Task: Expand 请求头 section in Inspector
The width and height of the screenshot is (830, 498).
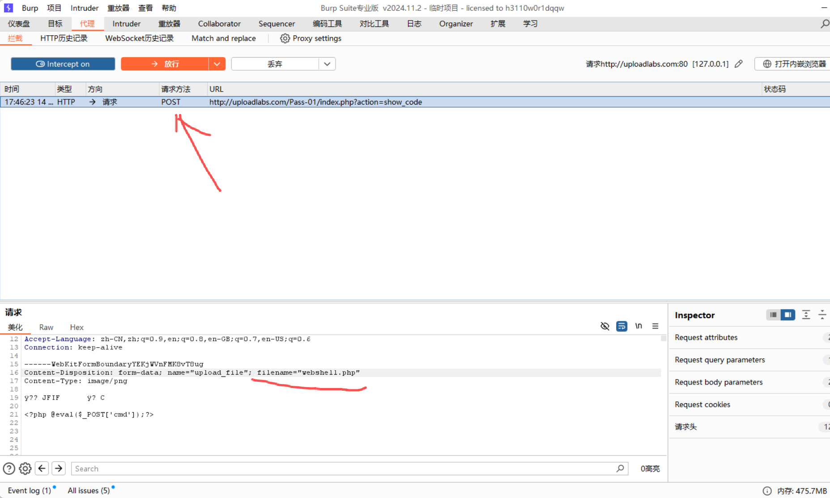Action: click(x=749, y=427)
